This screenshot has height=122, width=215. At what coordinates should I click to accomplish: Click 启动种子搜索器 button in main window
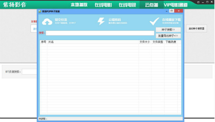point(196,28)
